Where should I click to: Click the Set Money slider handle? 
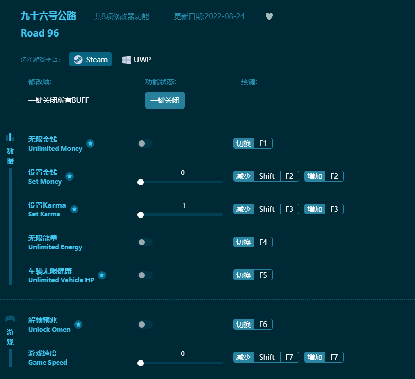point(141,182)
